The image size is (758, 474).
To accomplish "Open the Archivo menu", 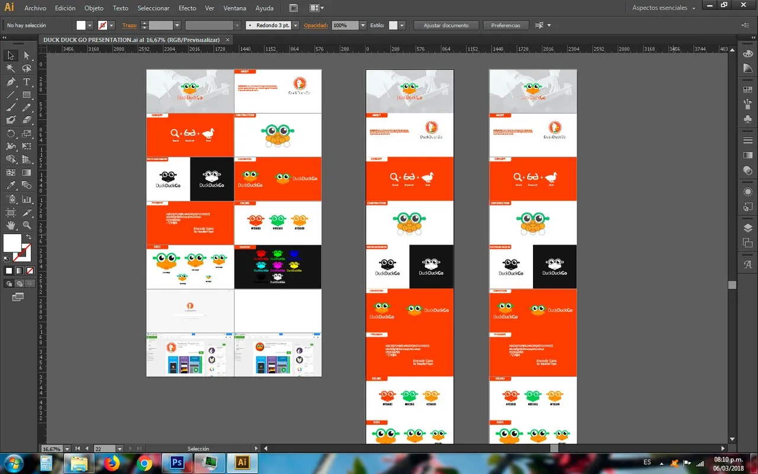I will coord(35,8).
